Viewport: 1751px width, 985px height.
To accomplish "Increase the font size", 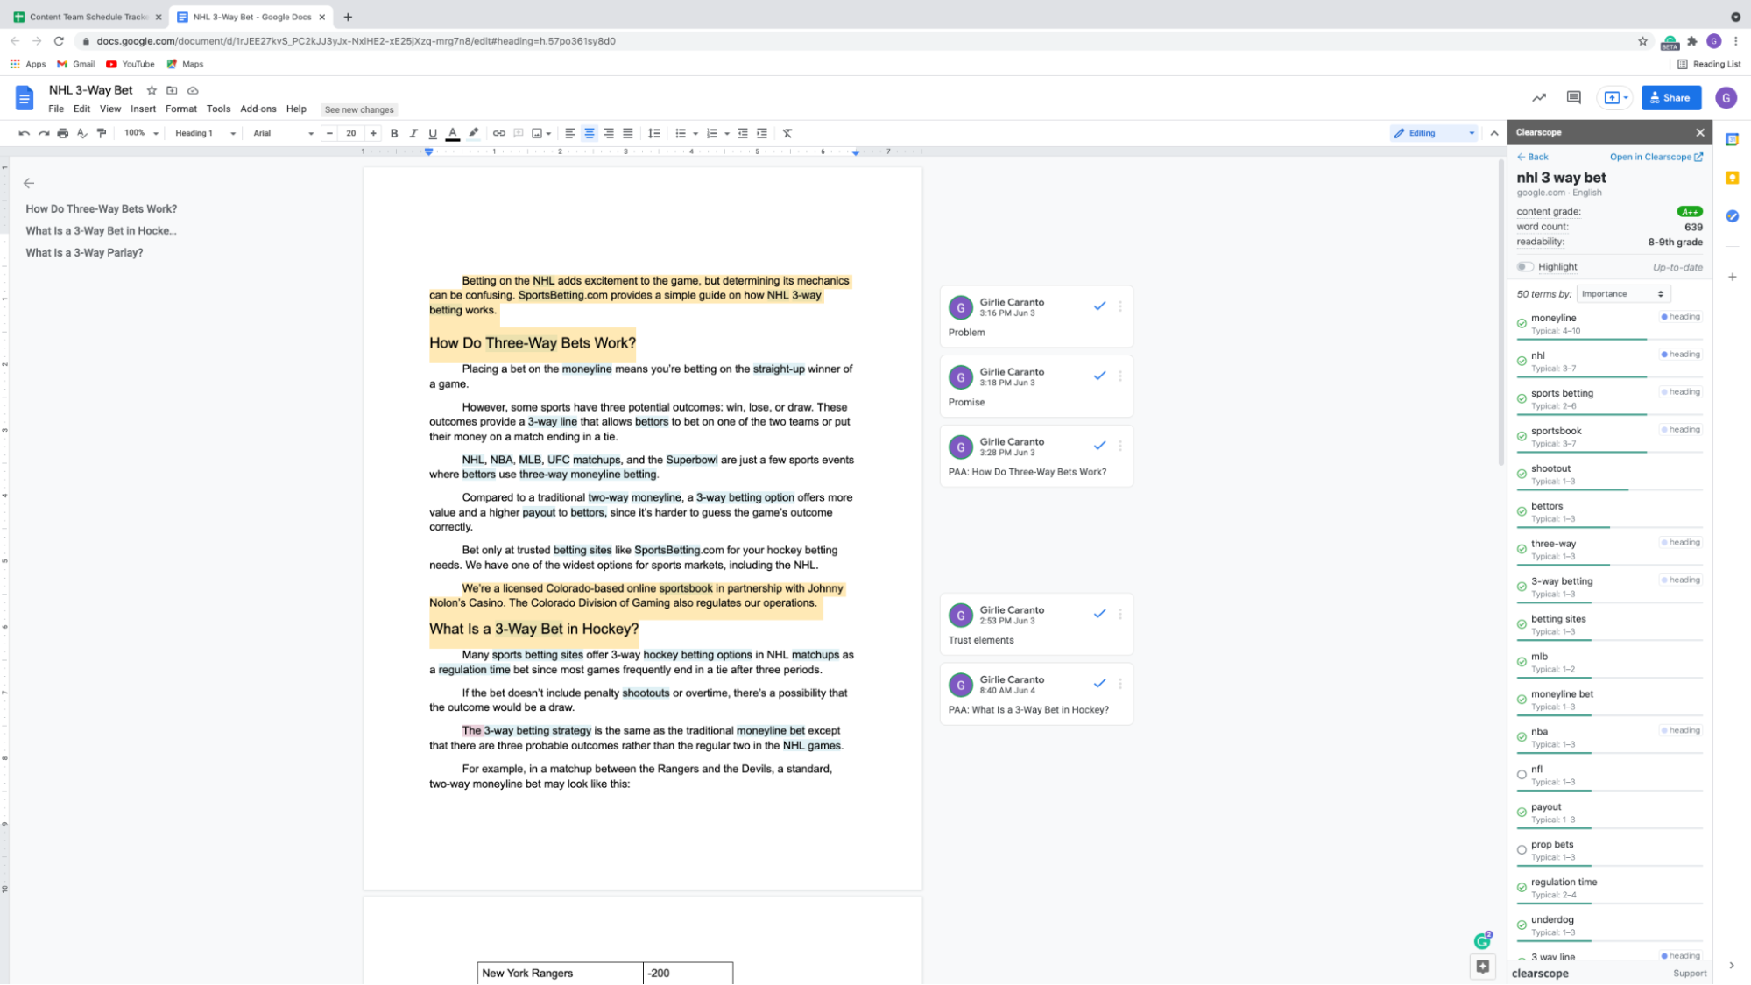I will (373, 133).
